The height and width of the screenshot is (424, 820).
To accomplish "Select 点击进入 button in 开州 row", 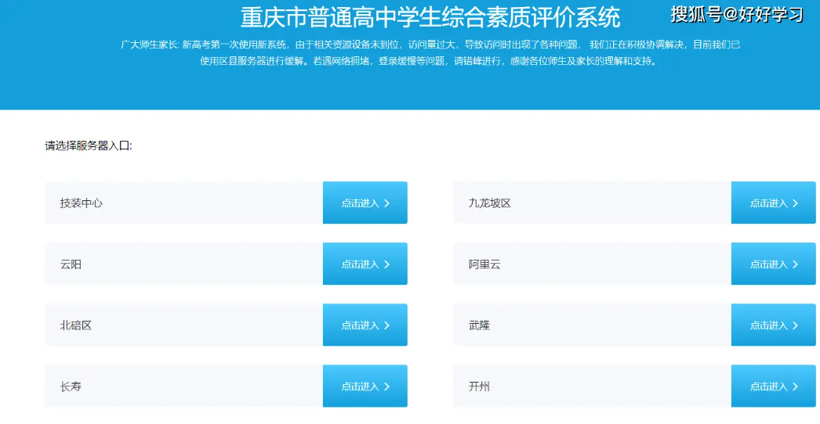I will point(774,386).
